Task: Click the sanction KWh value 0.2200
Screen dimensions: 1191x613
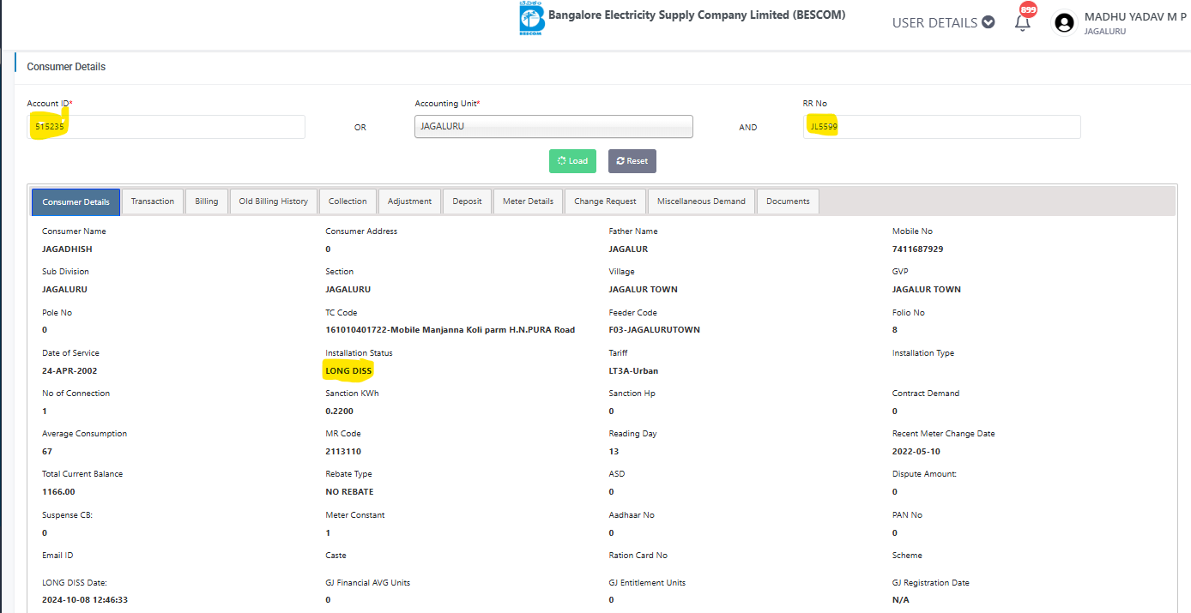Action: (339, 412)
